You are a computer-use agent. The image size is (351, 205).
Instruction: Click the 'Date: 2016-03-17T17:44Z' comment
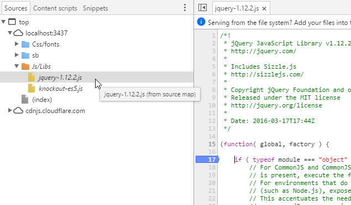click(x=273, y=121)
